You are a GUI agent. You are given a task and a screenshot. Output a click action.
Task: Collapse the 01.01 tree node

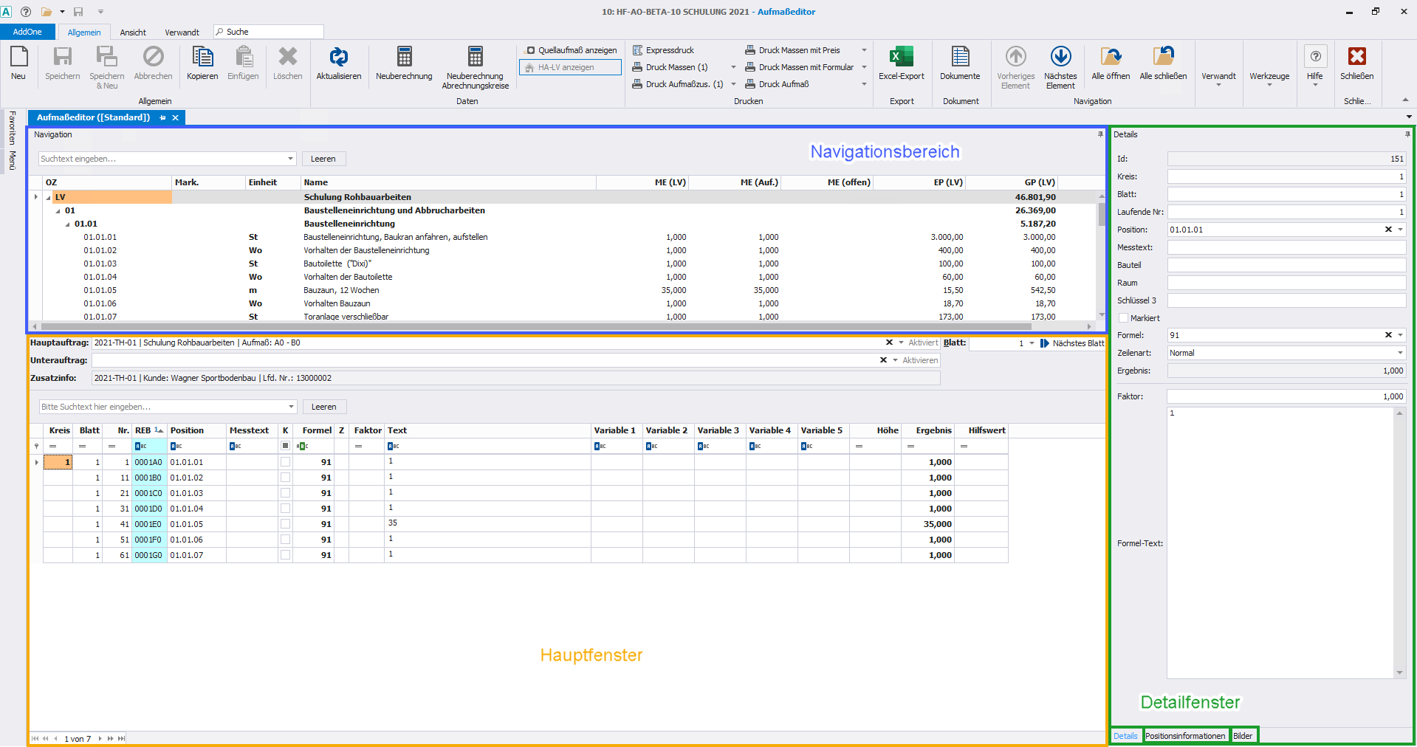tap(68, 224)
